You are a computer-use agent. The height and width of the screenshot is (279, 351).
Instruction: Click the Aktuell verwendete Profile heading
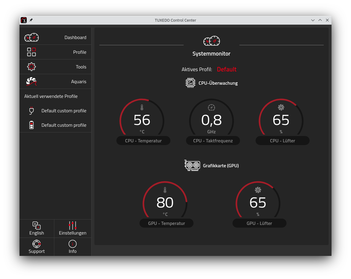[51, 96]
